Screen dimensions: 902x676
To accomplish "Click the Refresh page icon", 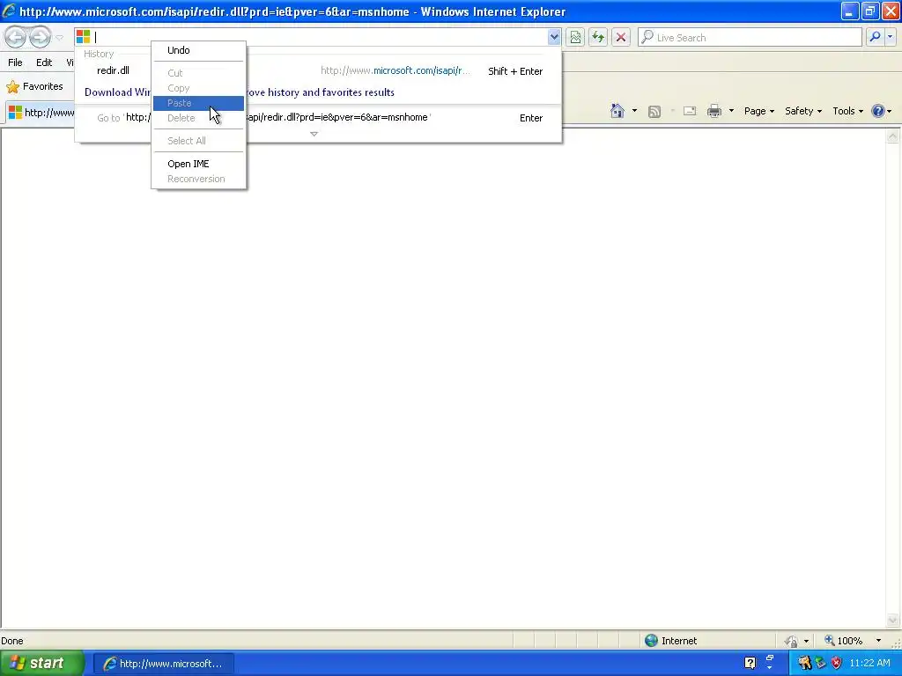I will pos(598,37).
